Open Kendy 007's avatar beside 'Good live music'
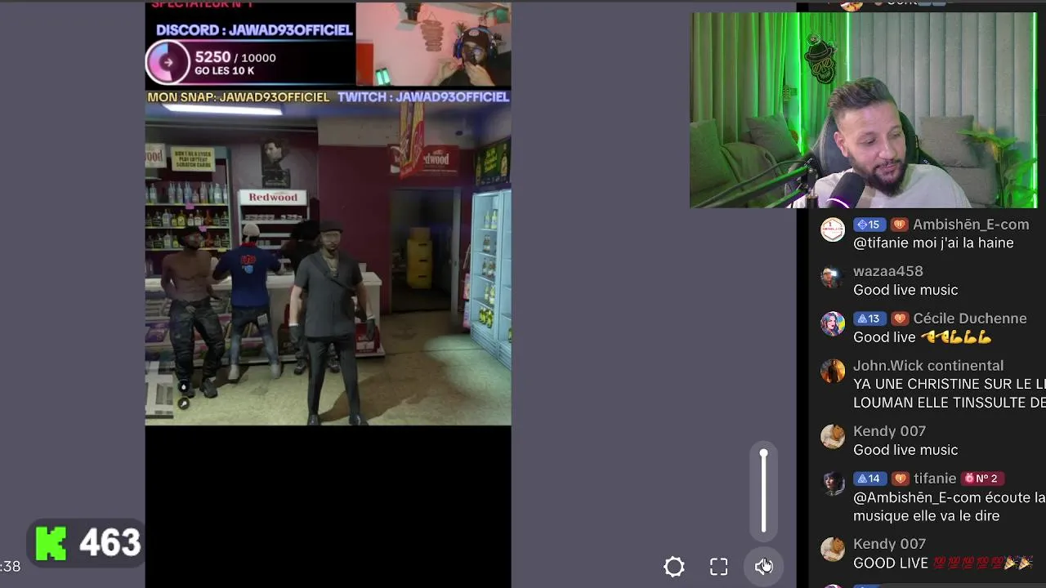Viewport: 1046px width, 588px height. point(833,437)
